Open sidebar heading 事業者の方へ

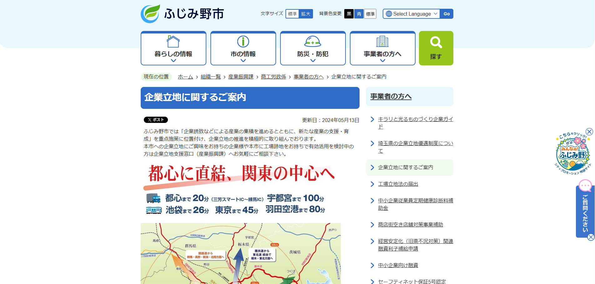[x=391, y=96]
